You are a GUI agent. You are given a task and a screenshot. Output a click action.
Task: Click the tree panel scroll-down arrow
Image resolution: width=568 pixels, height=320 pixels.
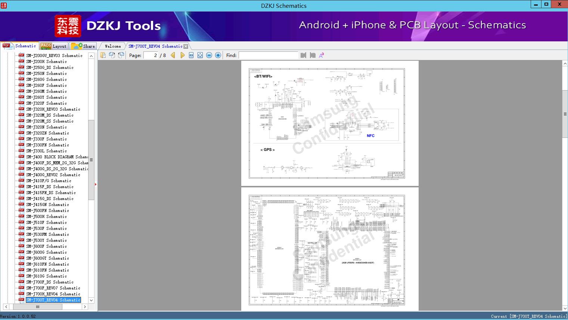point(91,300)
